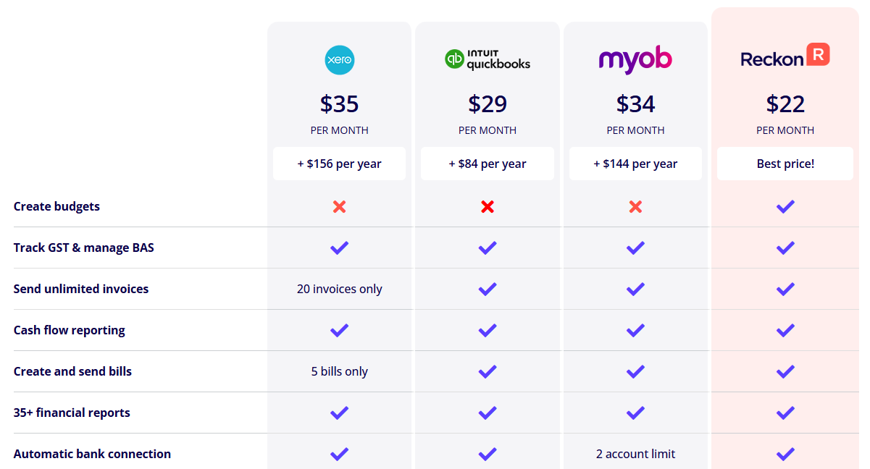Click QuickBooks' checkmark for Send unlimited invoices

tap(488, 290)
